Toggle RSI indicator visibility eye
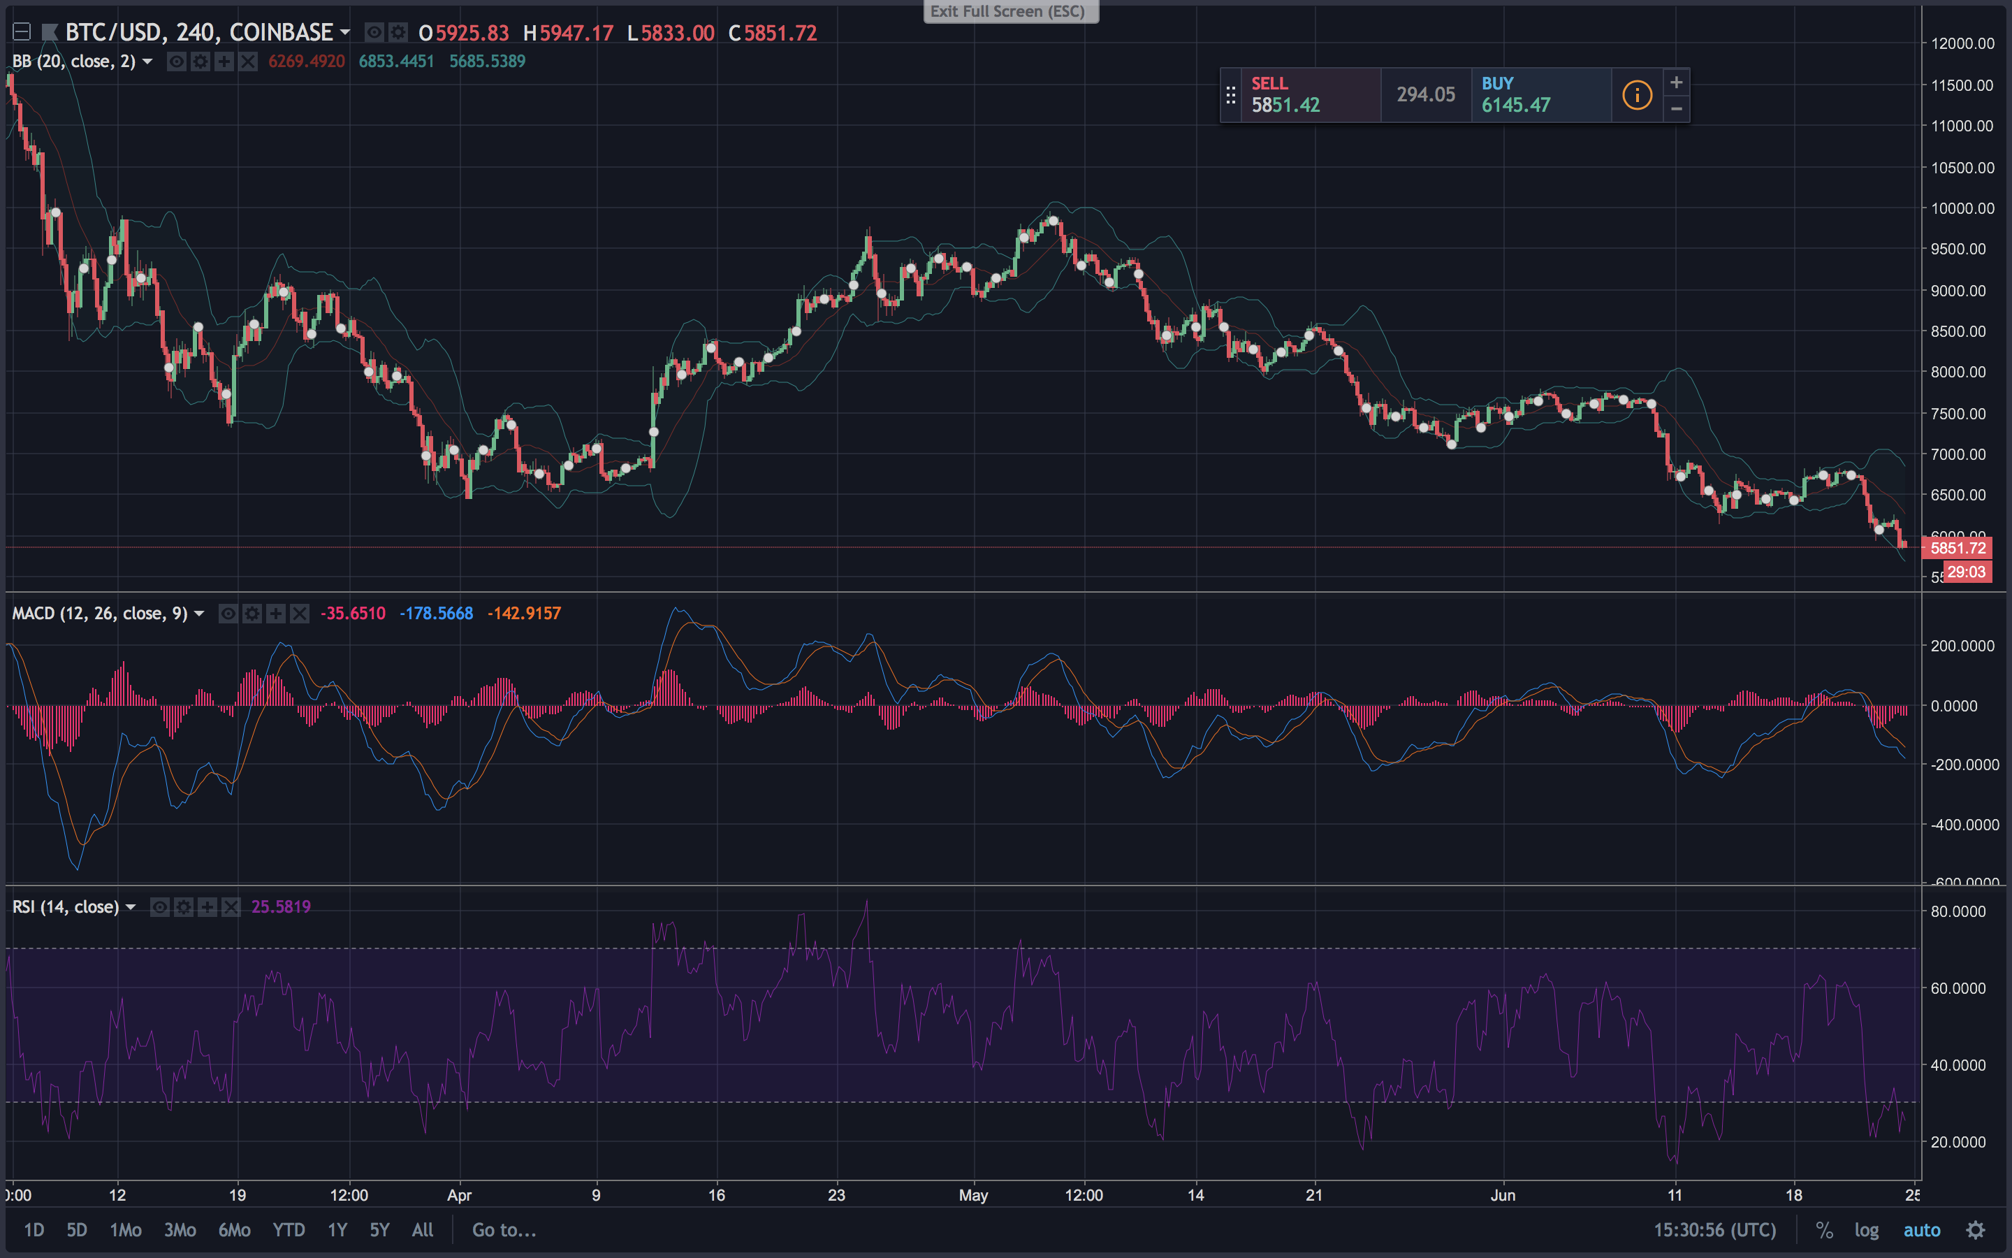The width and height of the screenshot is (2012, 1258). [159, 907]
